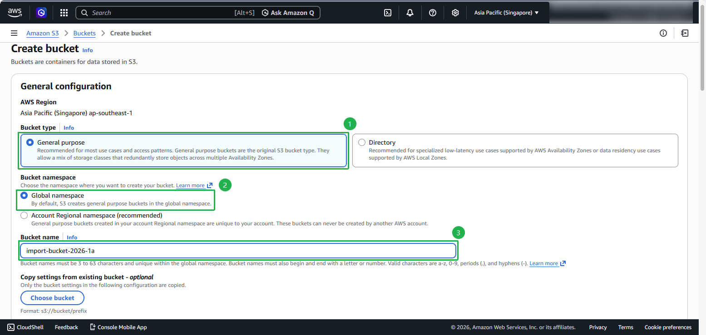Open the Services grid menu
The width and height of the screenshot is (706, 335).
64,13
